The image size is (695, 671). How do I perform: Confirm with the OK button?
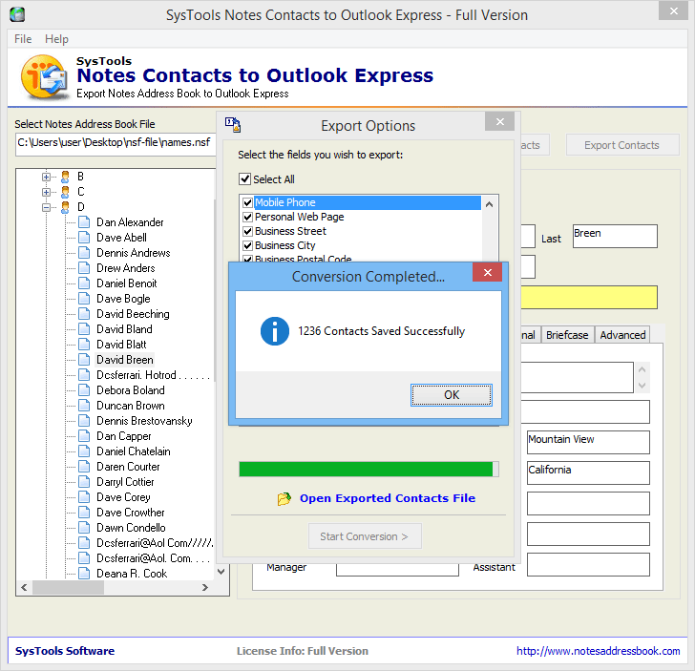pos(452,395)
